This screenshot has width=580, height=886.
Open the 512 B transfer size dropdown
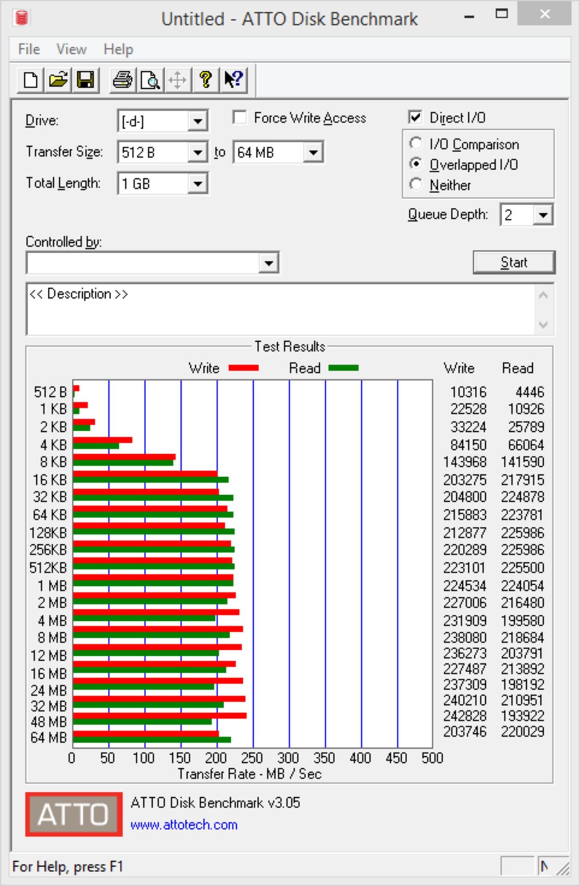(197, 152)
